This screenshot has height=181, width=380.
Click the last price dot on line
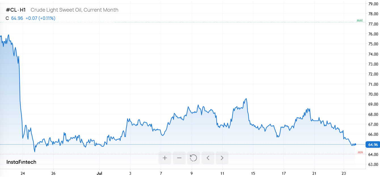355,145
